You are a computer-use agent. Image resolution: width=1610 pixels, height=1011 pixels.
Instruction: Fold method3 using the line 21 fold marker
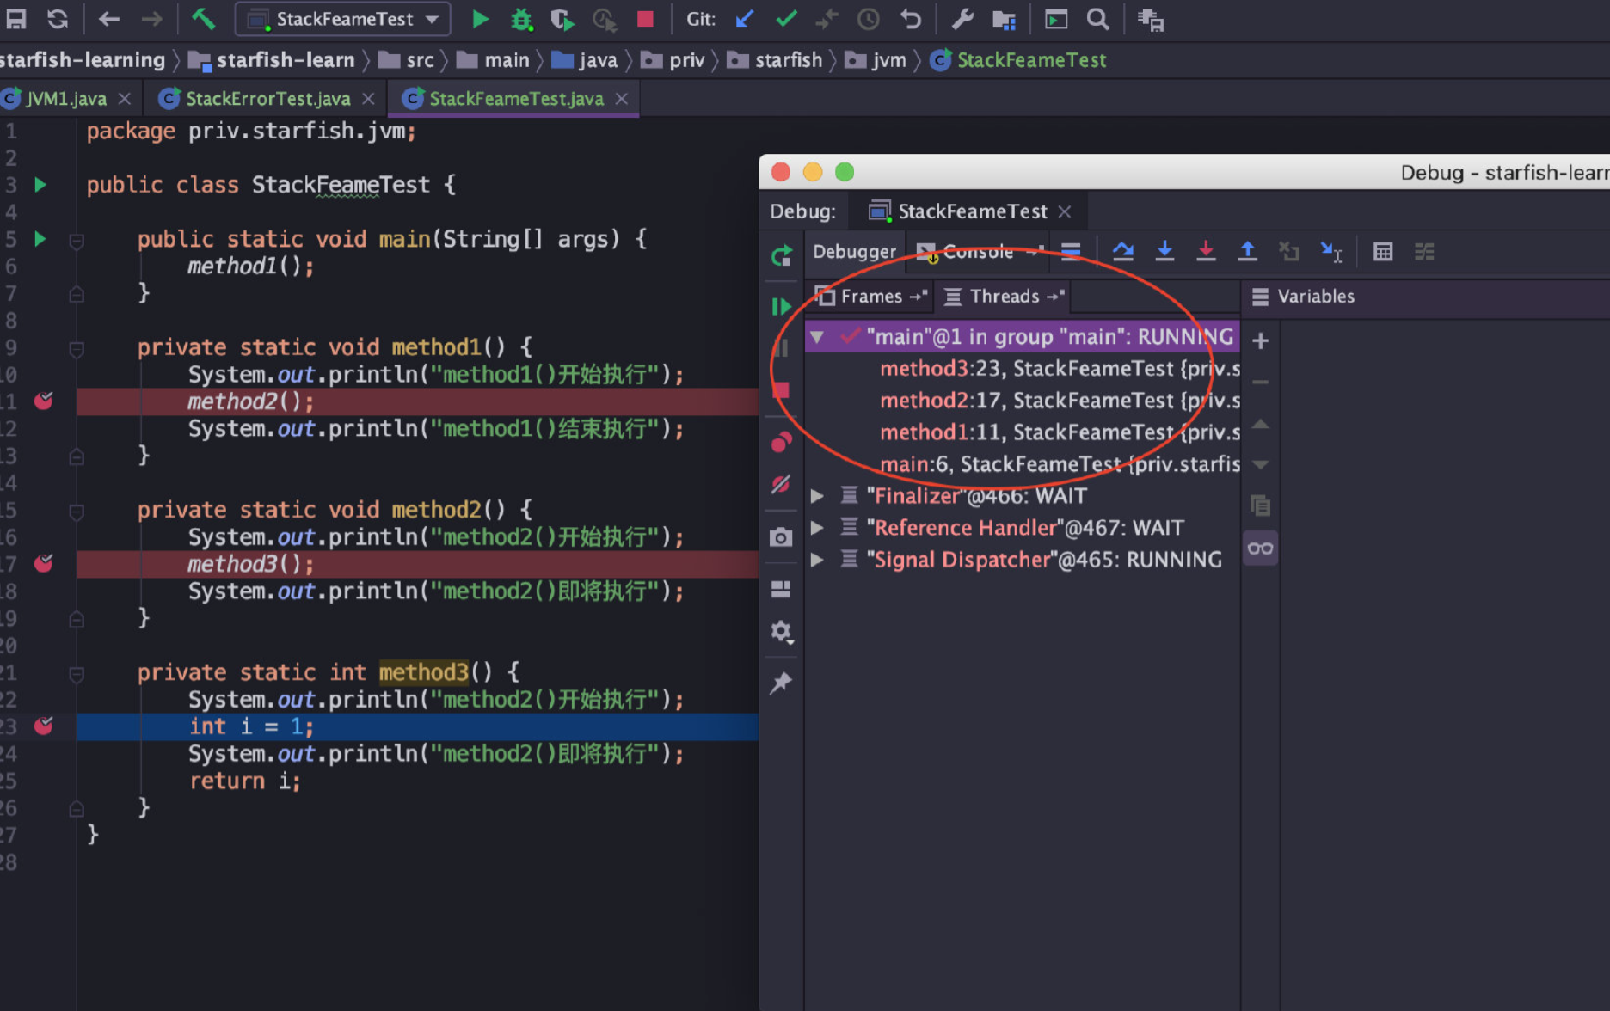click(x=77, y=674)
